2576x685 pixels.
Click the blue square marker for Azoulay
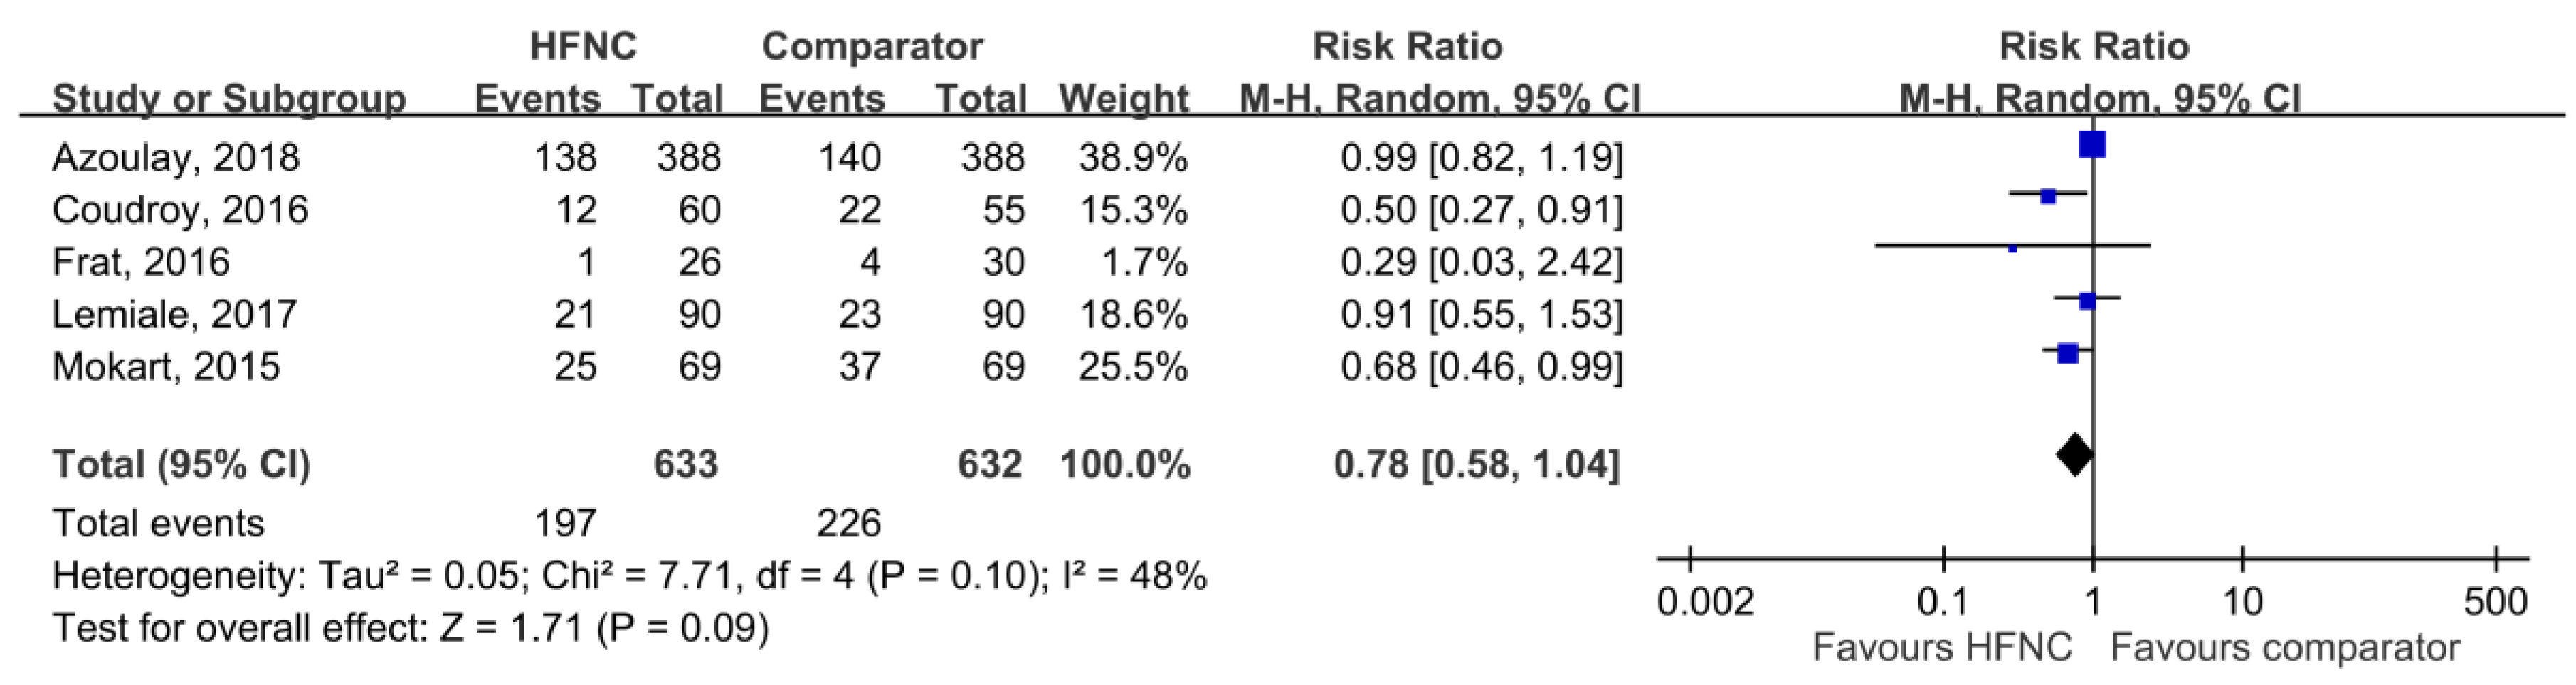click(2092, 146)
